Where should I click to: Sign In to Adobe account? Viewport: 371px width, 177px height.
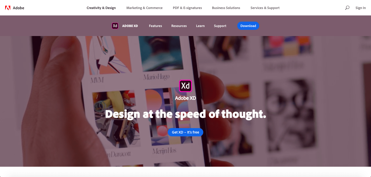click(x=360, y=8)
